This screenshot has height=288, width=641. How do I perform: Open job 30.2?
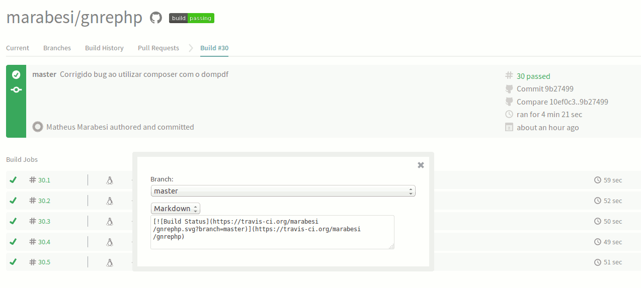[44, 201]
